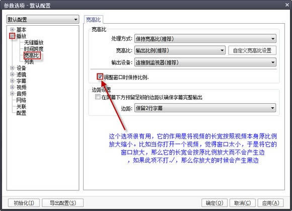Click the 自定义宽高比设置 button
This screenshot has height=211, width=292.
point(252,50)
